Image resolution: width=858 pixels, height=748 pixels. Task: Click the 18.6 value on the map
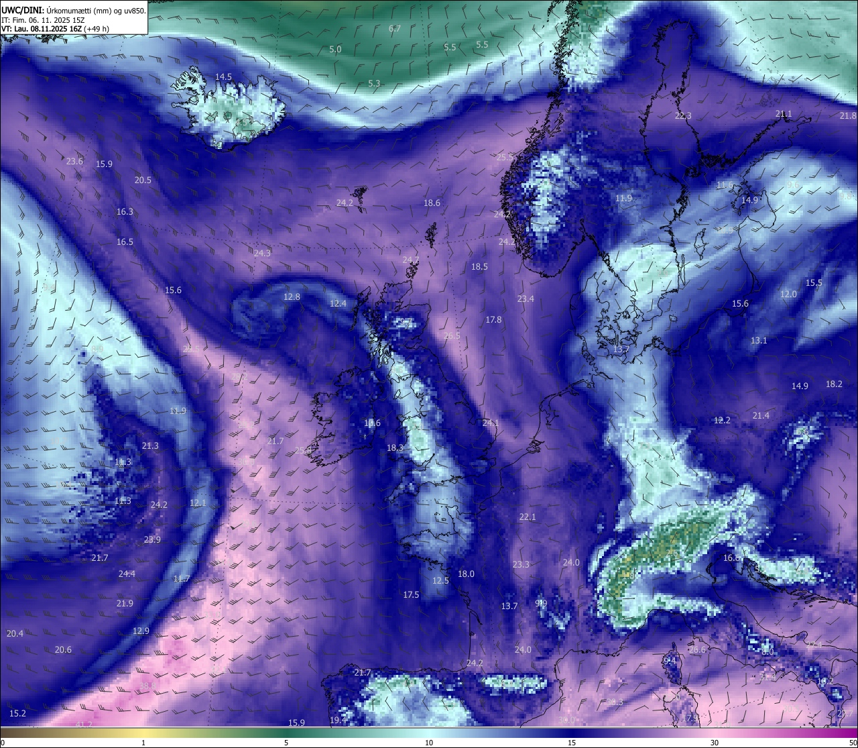click(432, 203)
